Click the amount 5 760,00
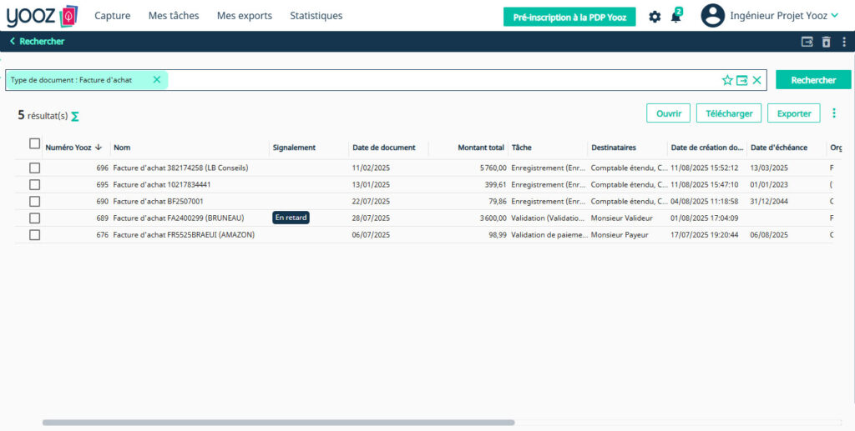855x431 pixels. pyautogui.click(x=493, y=168)
